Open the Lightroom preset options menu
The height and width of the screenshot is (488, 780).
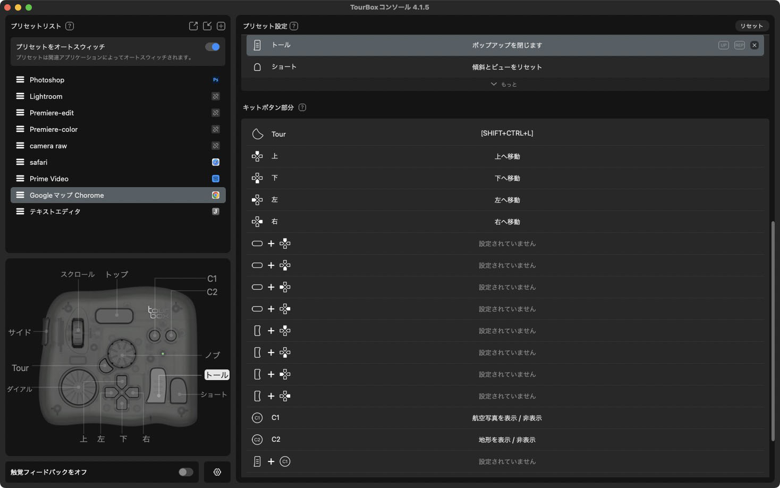20,96
